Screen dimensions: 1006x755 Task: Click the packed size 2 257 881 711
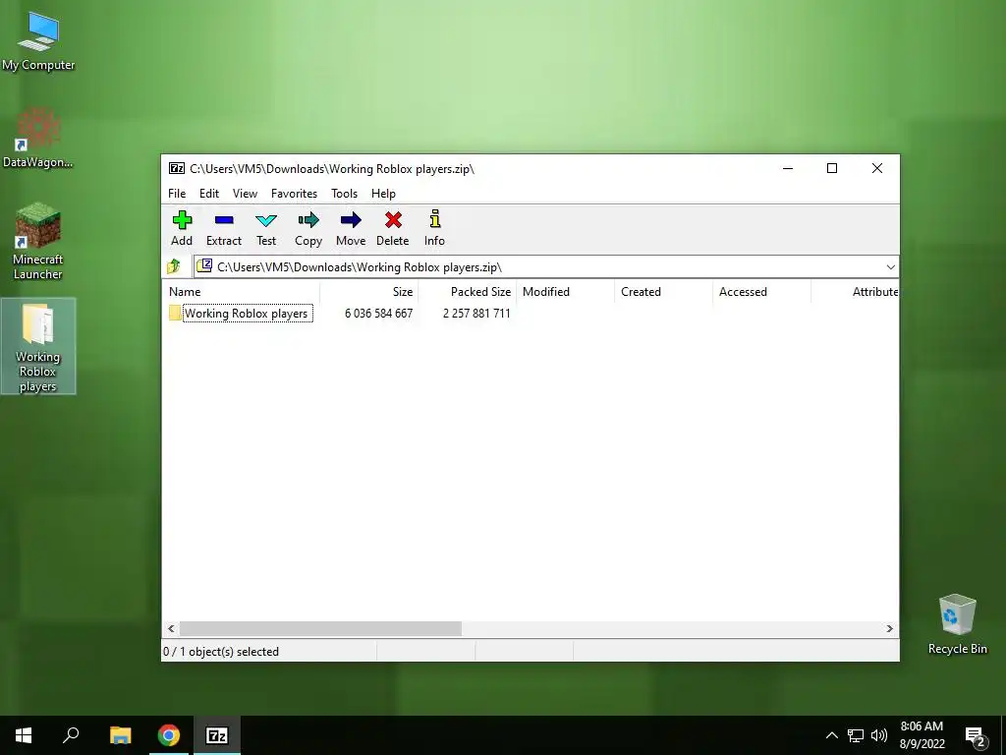tap(476, 314)
